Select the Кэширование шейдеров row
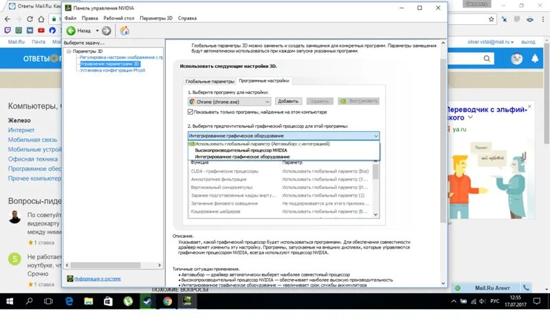The height and width of the screenshot is (334, 550). (280, 212)
